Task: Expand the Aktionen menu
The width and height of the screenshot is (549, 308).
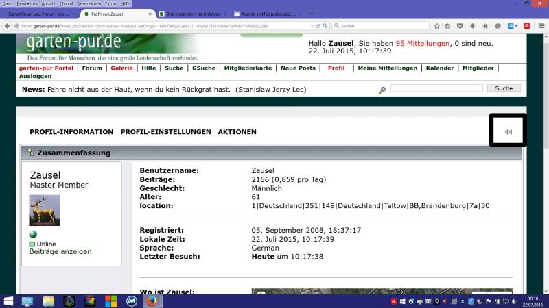Action: tap(237, 132)
